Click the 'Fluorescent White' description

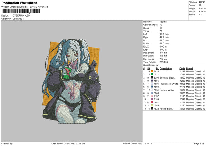pyautogui.click(x=169, y=84)
